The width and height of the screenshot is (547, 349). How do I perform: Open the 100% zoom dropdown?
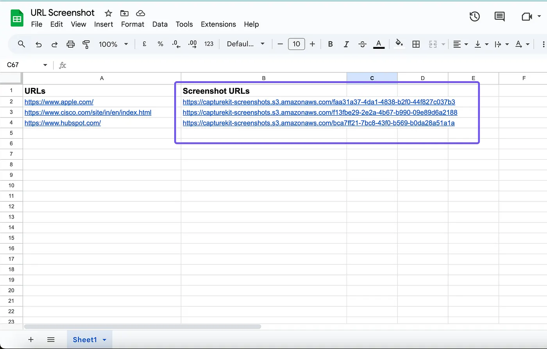113,44
